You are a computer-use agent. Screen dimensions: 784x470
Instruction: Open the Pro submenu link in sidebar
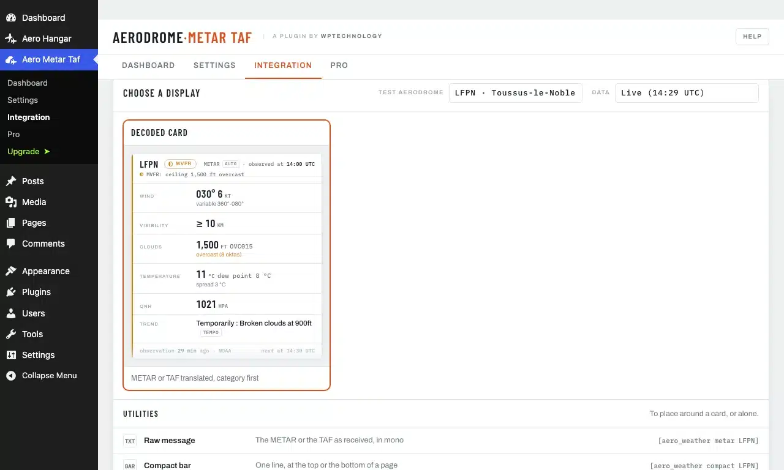pyautogui.click(x=13, y=134)
